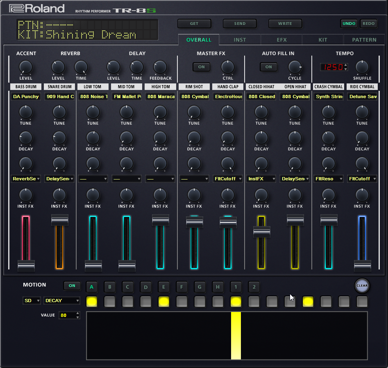The image size is (388, 368).
Task: Click the REDO button
Action: [x=369, y=24]
